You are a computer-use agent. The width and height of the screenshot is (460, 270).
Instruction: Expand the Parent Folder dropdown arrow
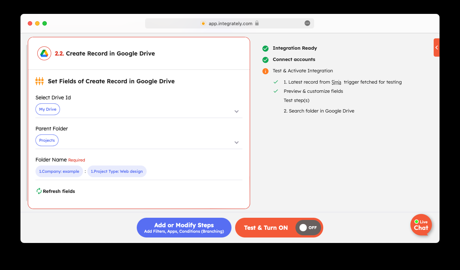point(237,142)
